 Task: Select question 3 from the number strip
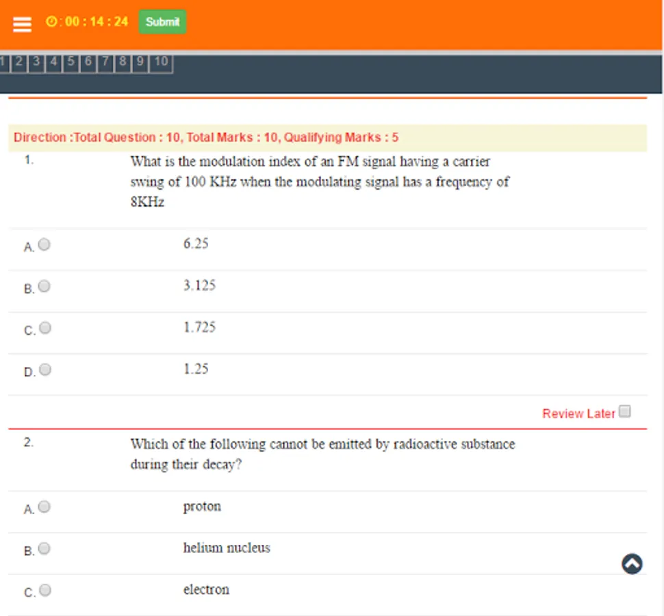tap(36, 62)
